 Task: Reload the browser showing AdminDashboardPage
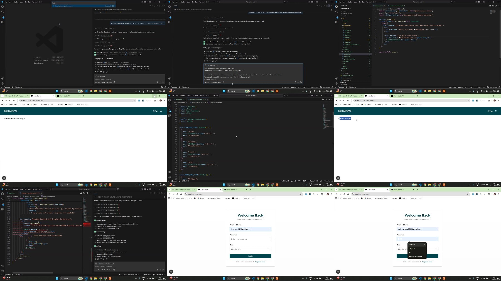[x=10, y=101]
